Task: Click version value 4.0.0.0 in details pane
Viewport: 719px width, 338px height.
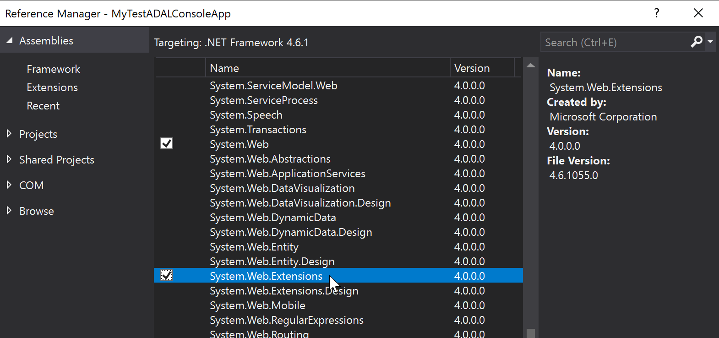Action: tap(565, 146)
